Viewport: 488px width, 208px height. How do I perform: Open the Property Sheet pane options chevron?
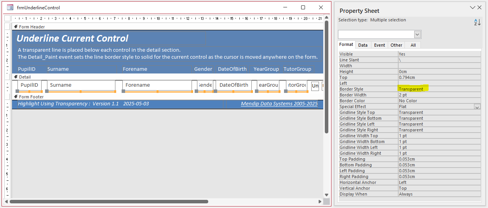tap(472, 7)
